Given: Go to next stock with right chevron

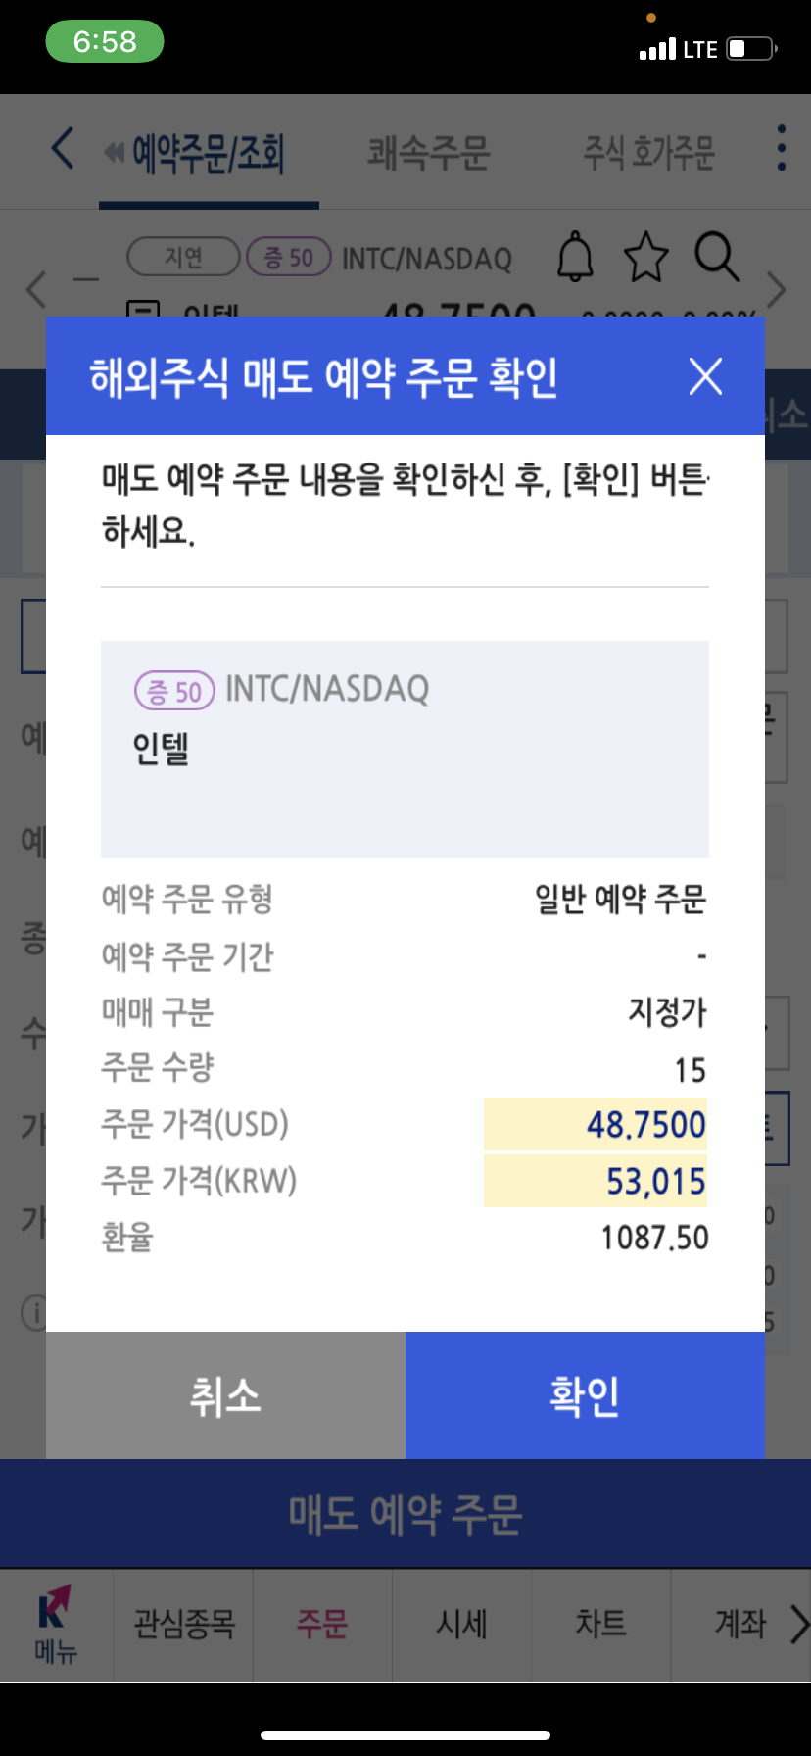Looking at the screenshot, I should pyautogui.click(x=777, y=289).
